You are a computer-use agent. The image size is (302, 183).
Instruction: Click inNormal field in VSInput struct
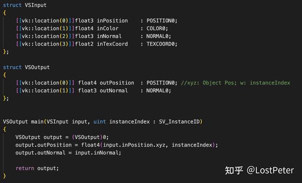coord(109,36)
